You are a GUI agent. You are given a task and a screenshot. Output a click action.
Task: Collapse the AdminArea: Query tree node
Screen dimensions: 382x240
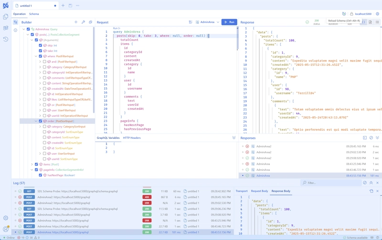pos(24,29)
